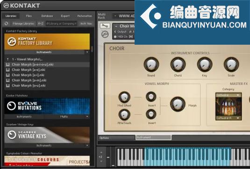Viewport: 250px width, 169px height.
Task: Click the MIDI Ch indicator icon
Action: coord(115,37)
